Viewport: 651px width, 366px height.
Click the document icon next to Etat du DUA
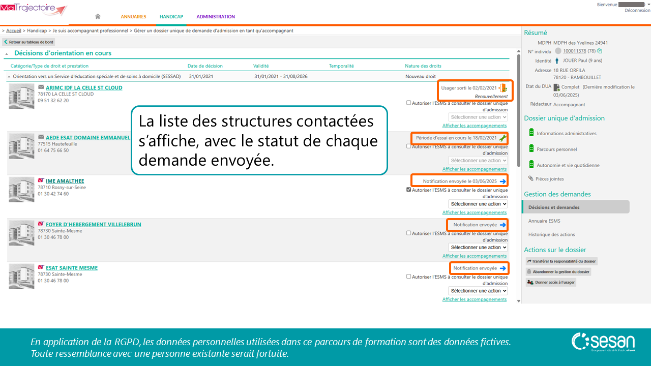[x=557, y=87]
